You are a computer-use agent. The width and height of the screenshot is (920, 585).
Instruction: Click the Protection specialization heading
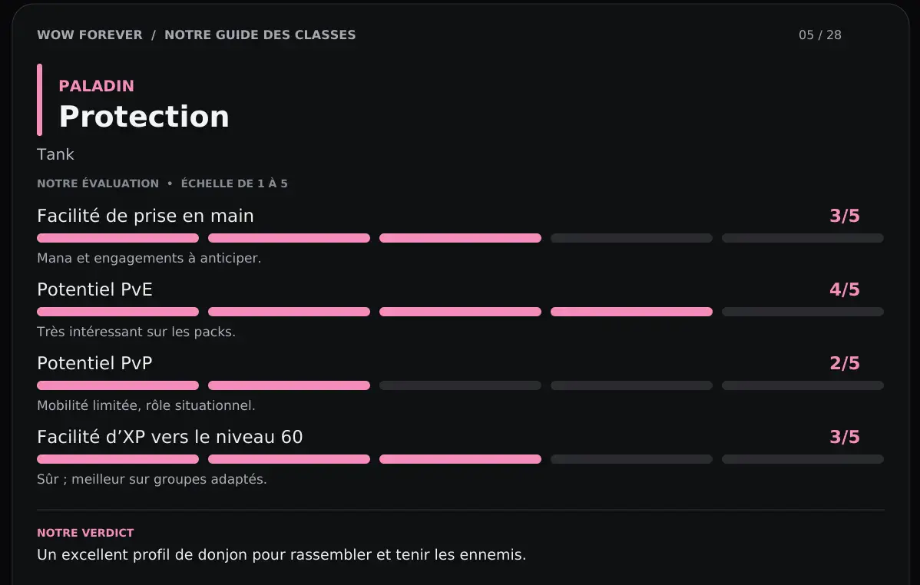[144, 116]
